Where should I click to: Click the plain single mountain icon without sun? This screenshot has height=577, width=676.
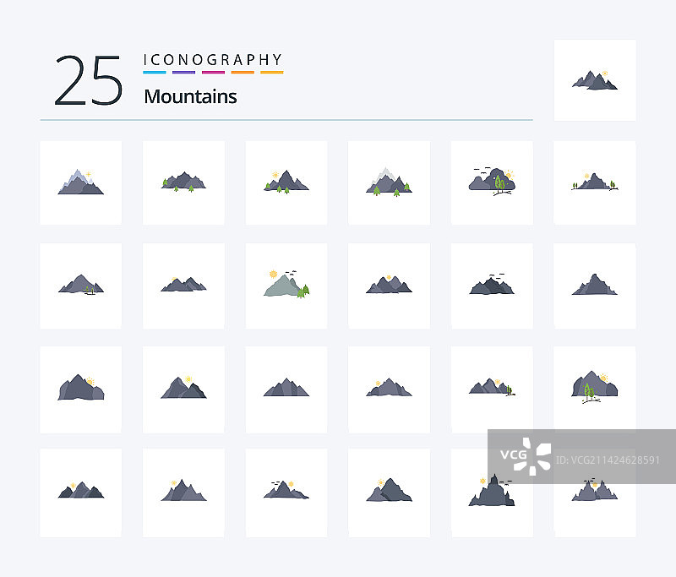[595, 285]
